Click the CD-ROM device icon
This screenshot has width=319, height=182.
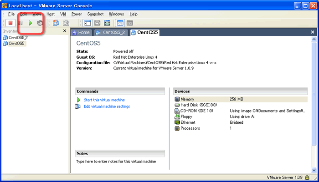tap(177, 111)
